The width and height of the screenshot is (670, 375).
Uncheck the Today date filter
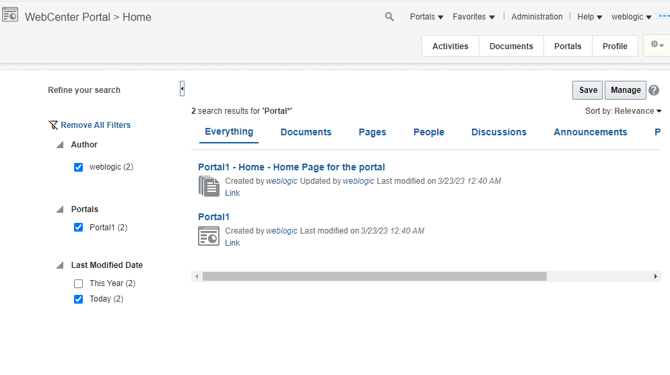coord(79,299)
